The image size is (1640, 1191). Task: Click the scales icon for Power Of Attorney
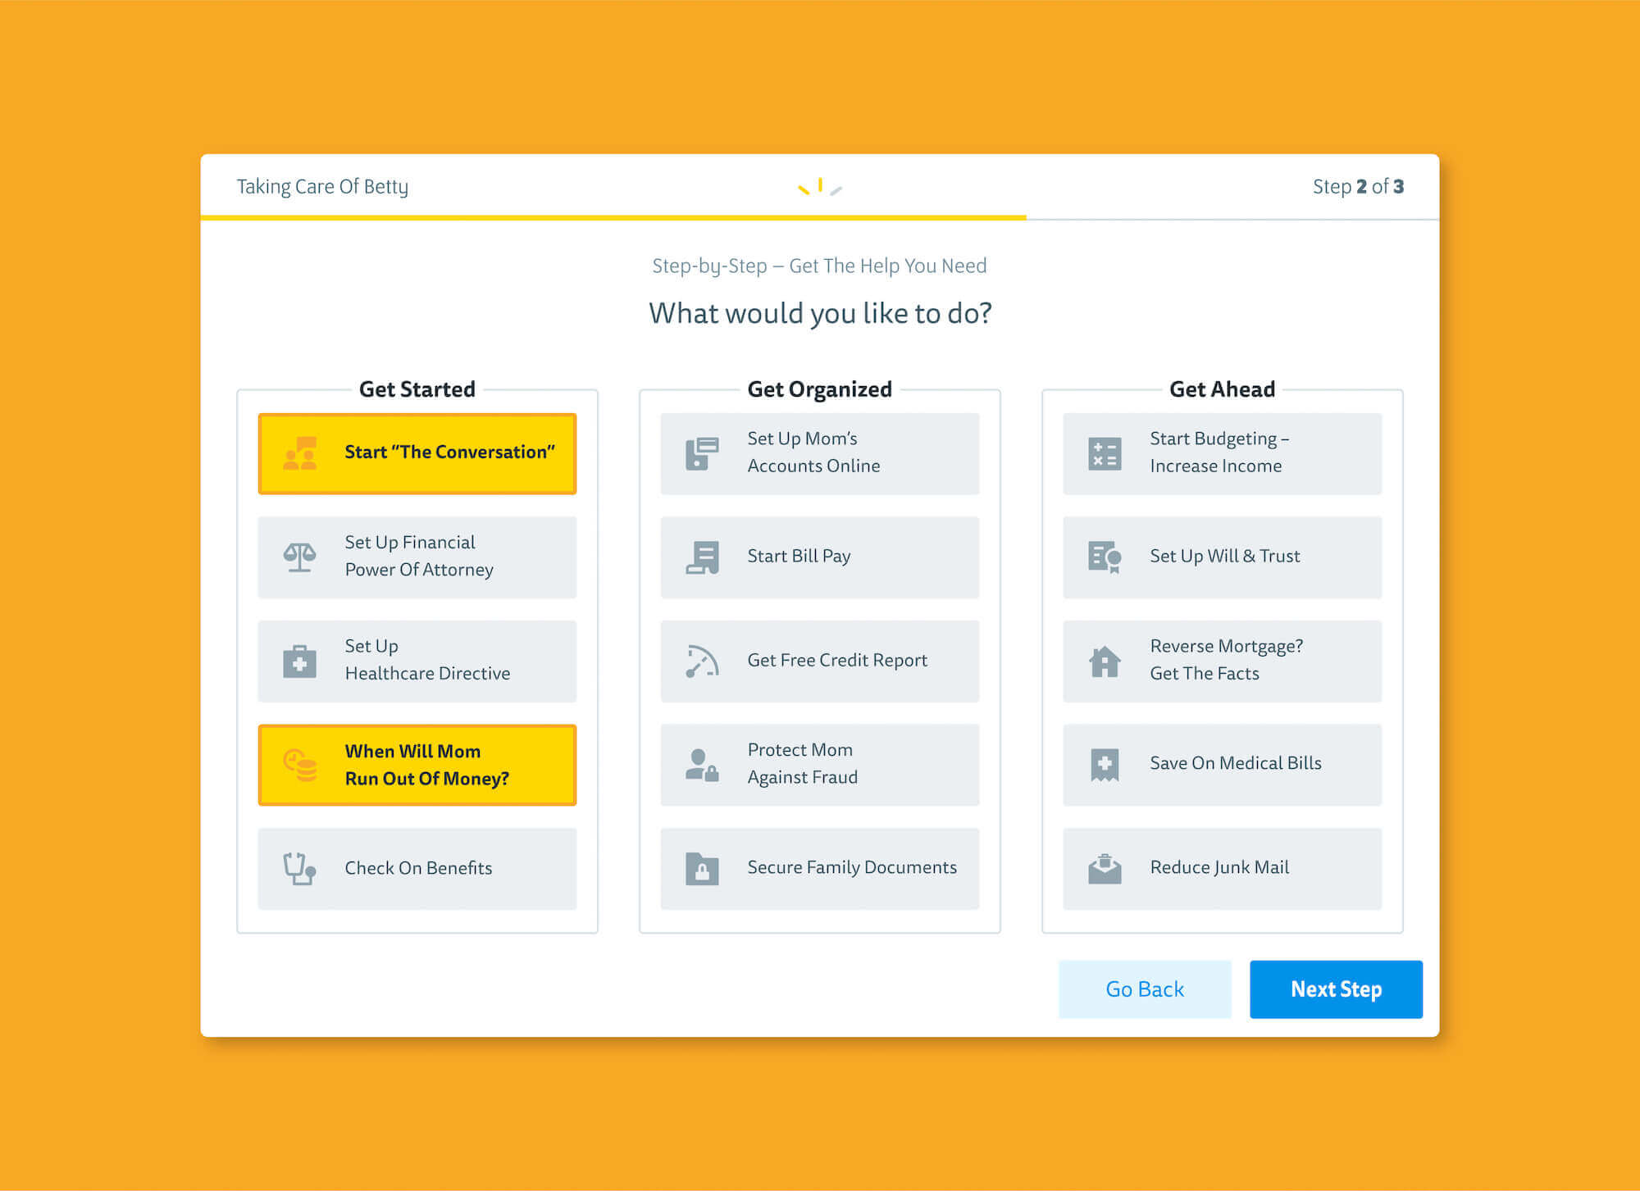[x=299, y=557]
